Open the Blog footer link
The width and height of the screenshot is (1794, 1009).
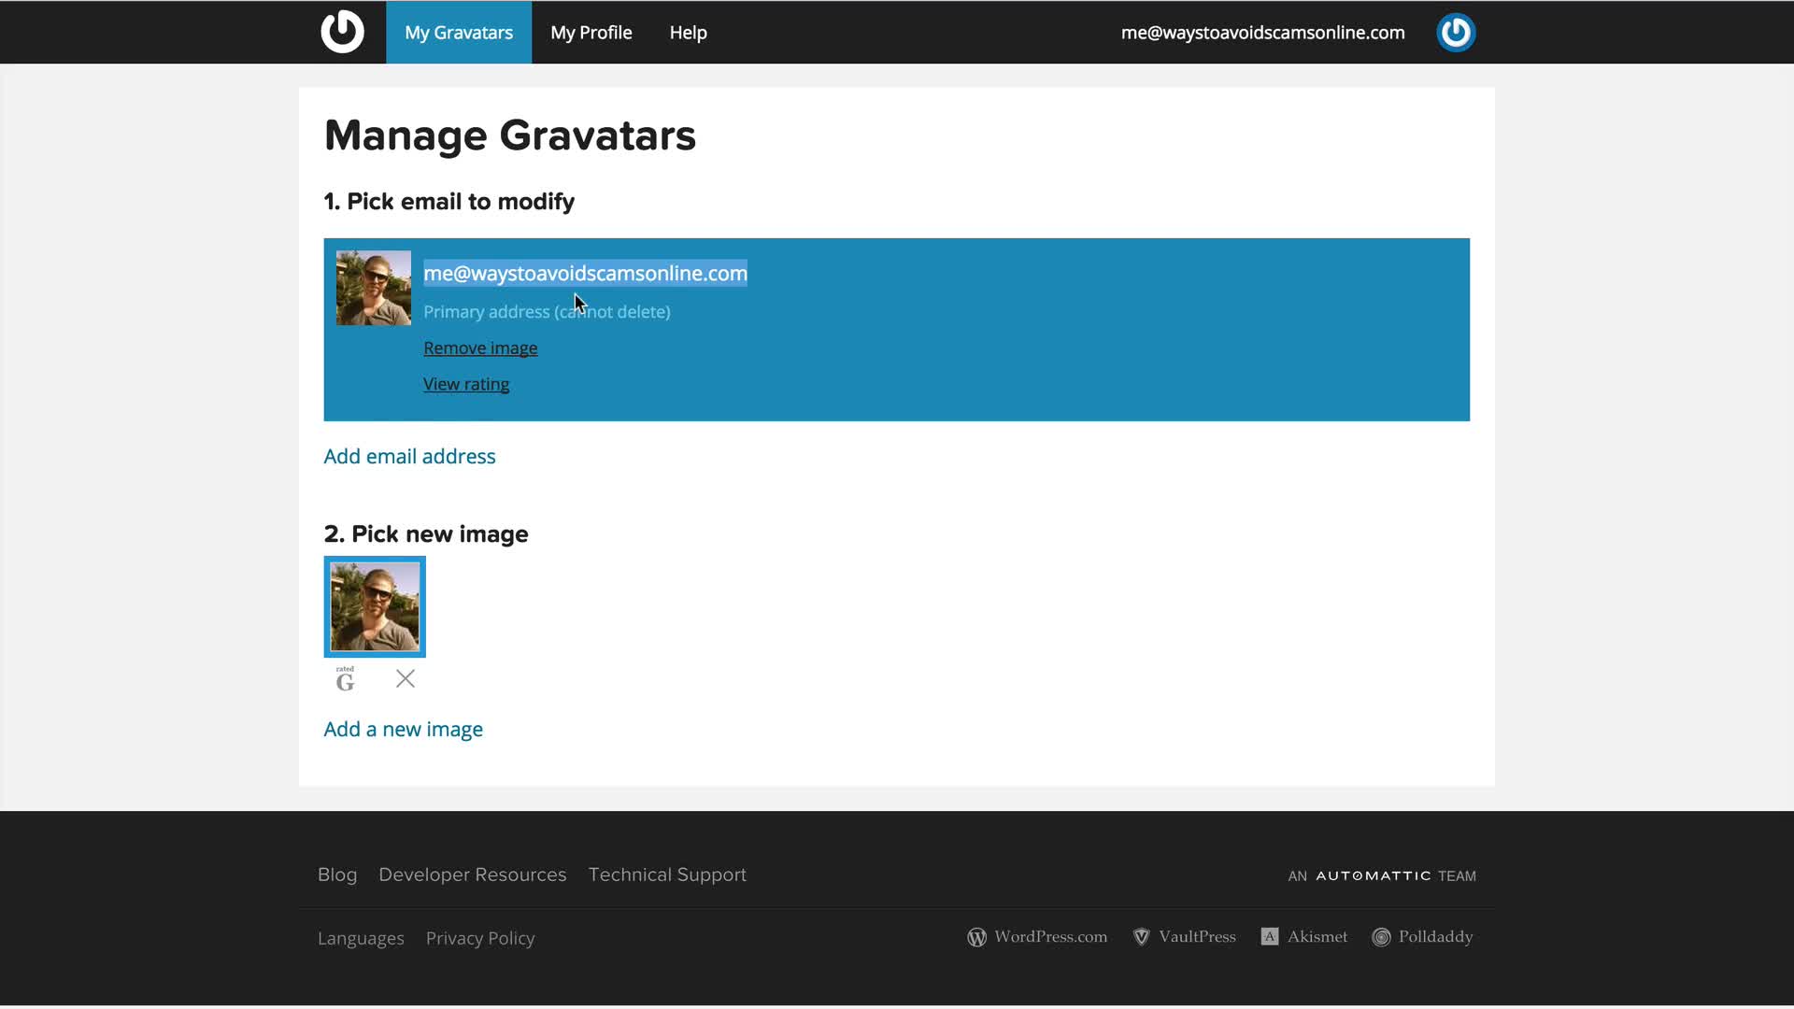[x=337, y=874]
